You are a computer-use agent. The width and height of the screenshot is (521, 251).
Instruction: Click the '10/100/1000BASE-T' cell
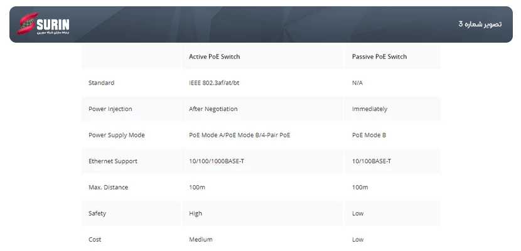217,161
